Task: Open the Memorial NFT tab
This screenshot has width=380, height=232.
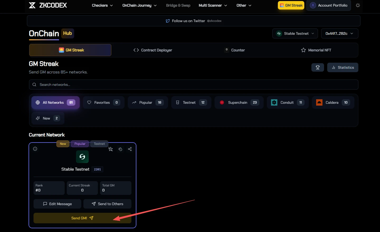Action: click(x=316, y=50)
